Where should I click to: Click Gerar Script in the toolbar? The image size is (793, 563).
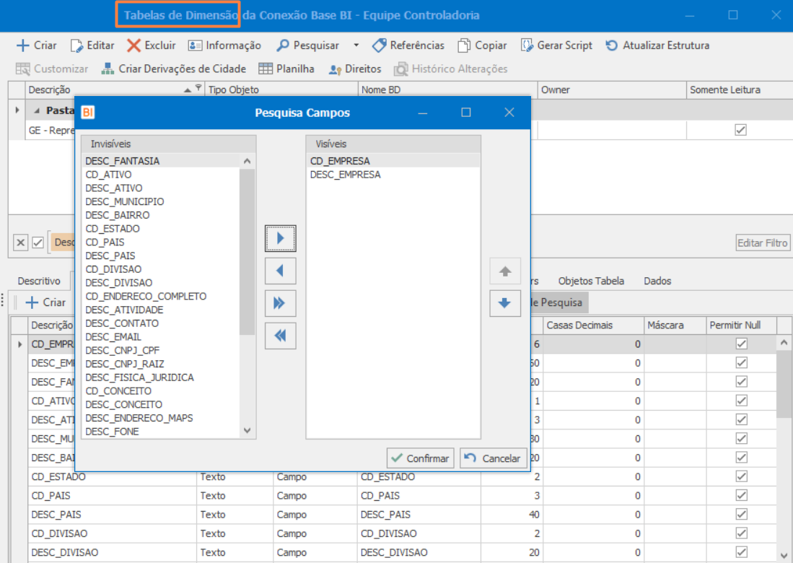556,45
